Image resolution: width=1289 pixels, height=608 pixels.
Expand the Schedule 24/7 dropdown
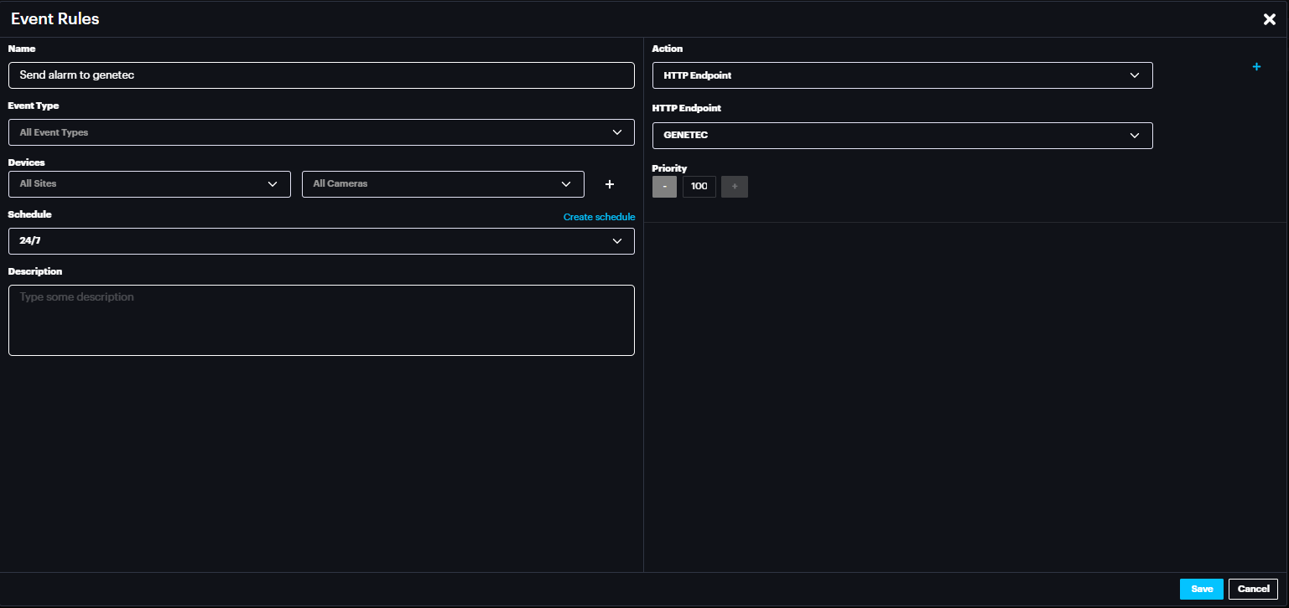coord(320,241)
